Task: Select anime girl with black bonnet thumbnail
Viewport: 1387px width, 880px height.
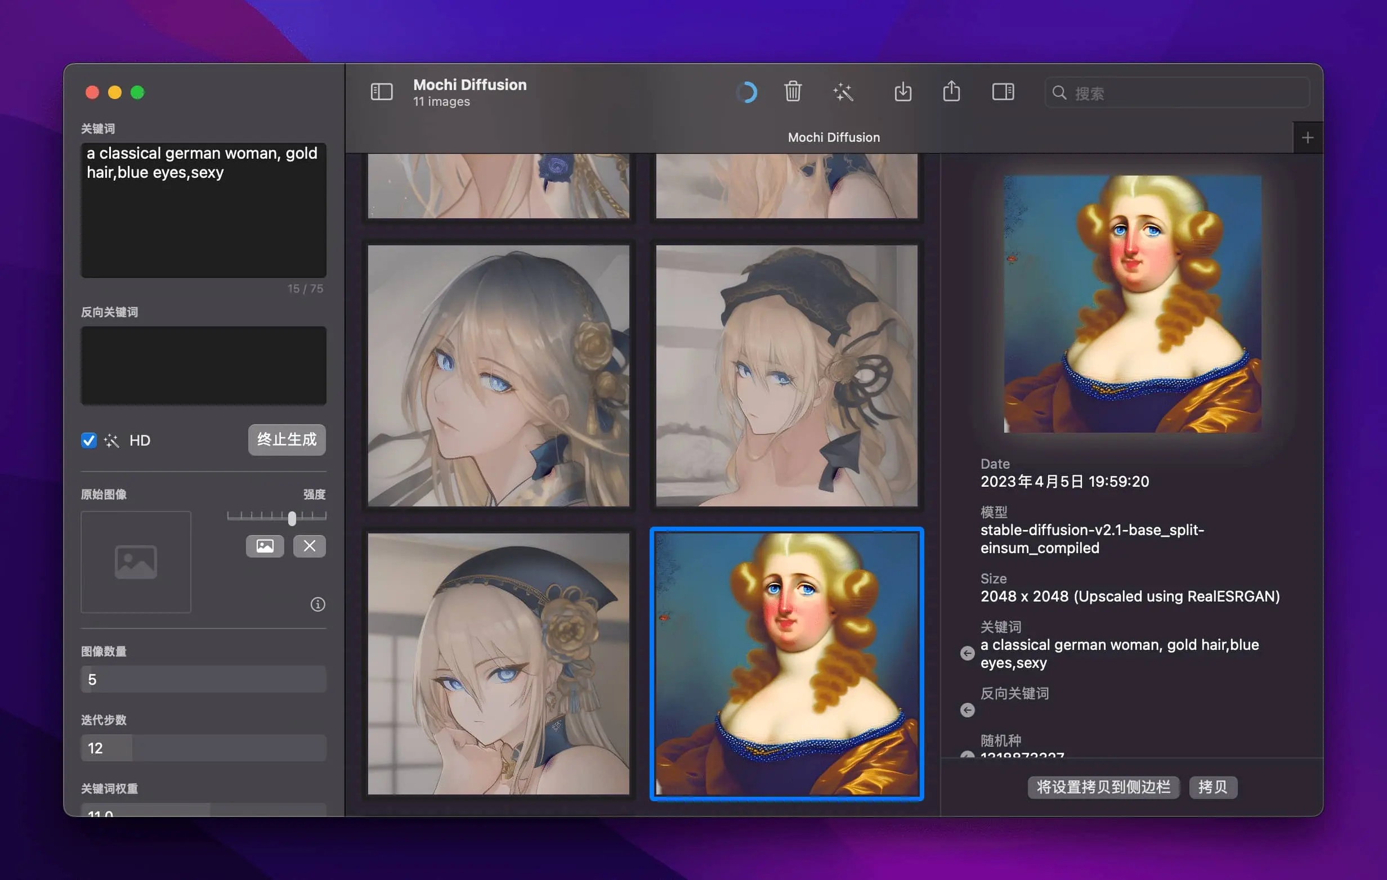Action: (787, 376)
